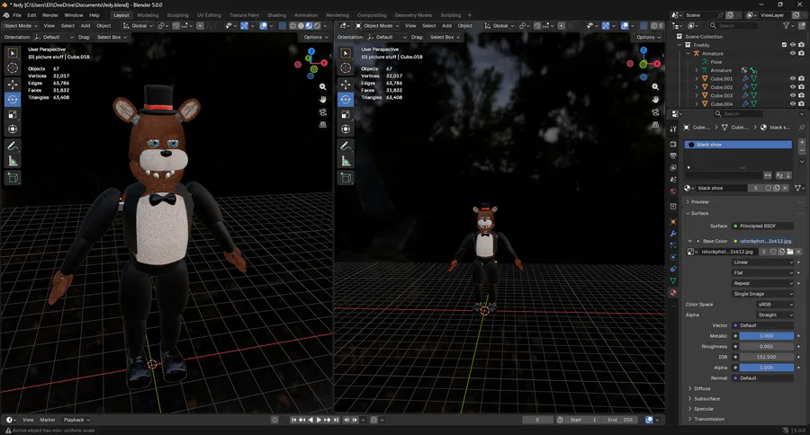
Task: Adjust the material Alpha value slider
Action: click(x=766, y=368)
